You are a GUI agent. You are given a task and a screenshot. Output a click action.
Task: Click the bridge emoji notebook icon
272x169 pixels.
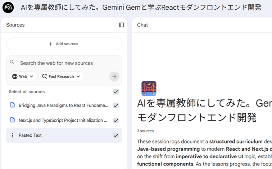tap(149, 88)
